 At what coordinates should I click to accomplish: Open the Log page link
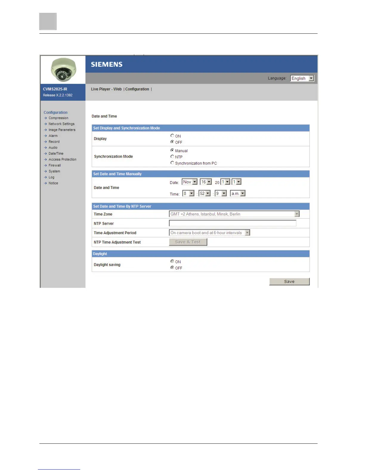[x=52, y=177]
